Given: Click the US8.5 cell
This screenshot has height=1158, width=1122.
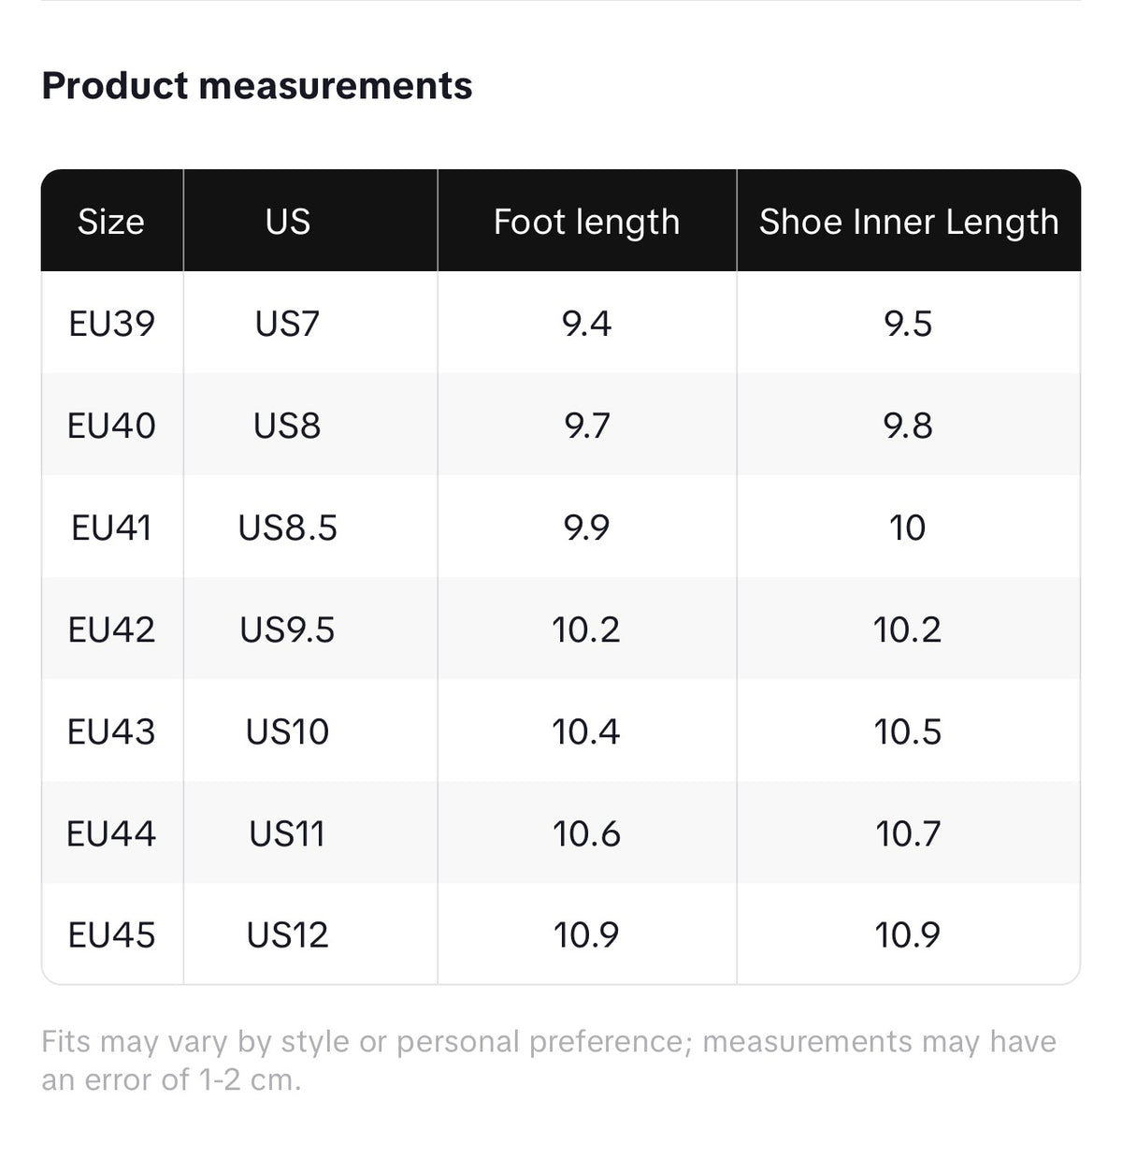Looking at the screenshot, I should pos(287,528).
